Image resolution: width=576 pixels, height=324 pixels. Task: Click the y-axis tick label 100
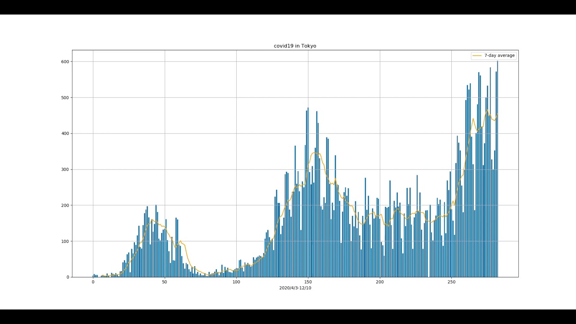65,242
